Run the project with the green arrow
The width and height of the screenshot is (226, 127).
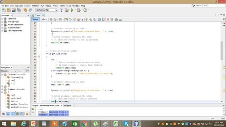click(x=72, y=10)
